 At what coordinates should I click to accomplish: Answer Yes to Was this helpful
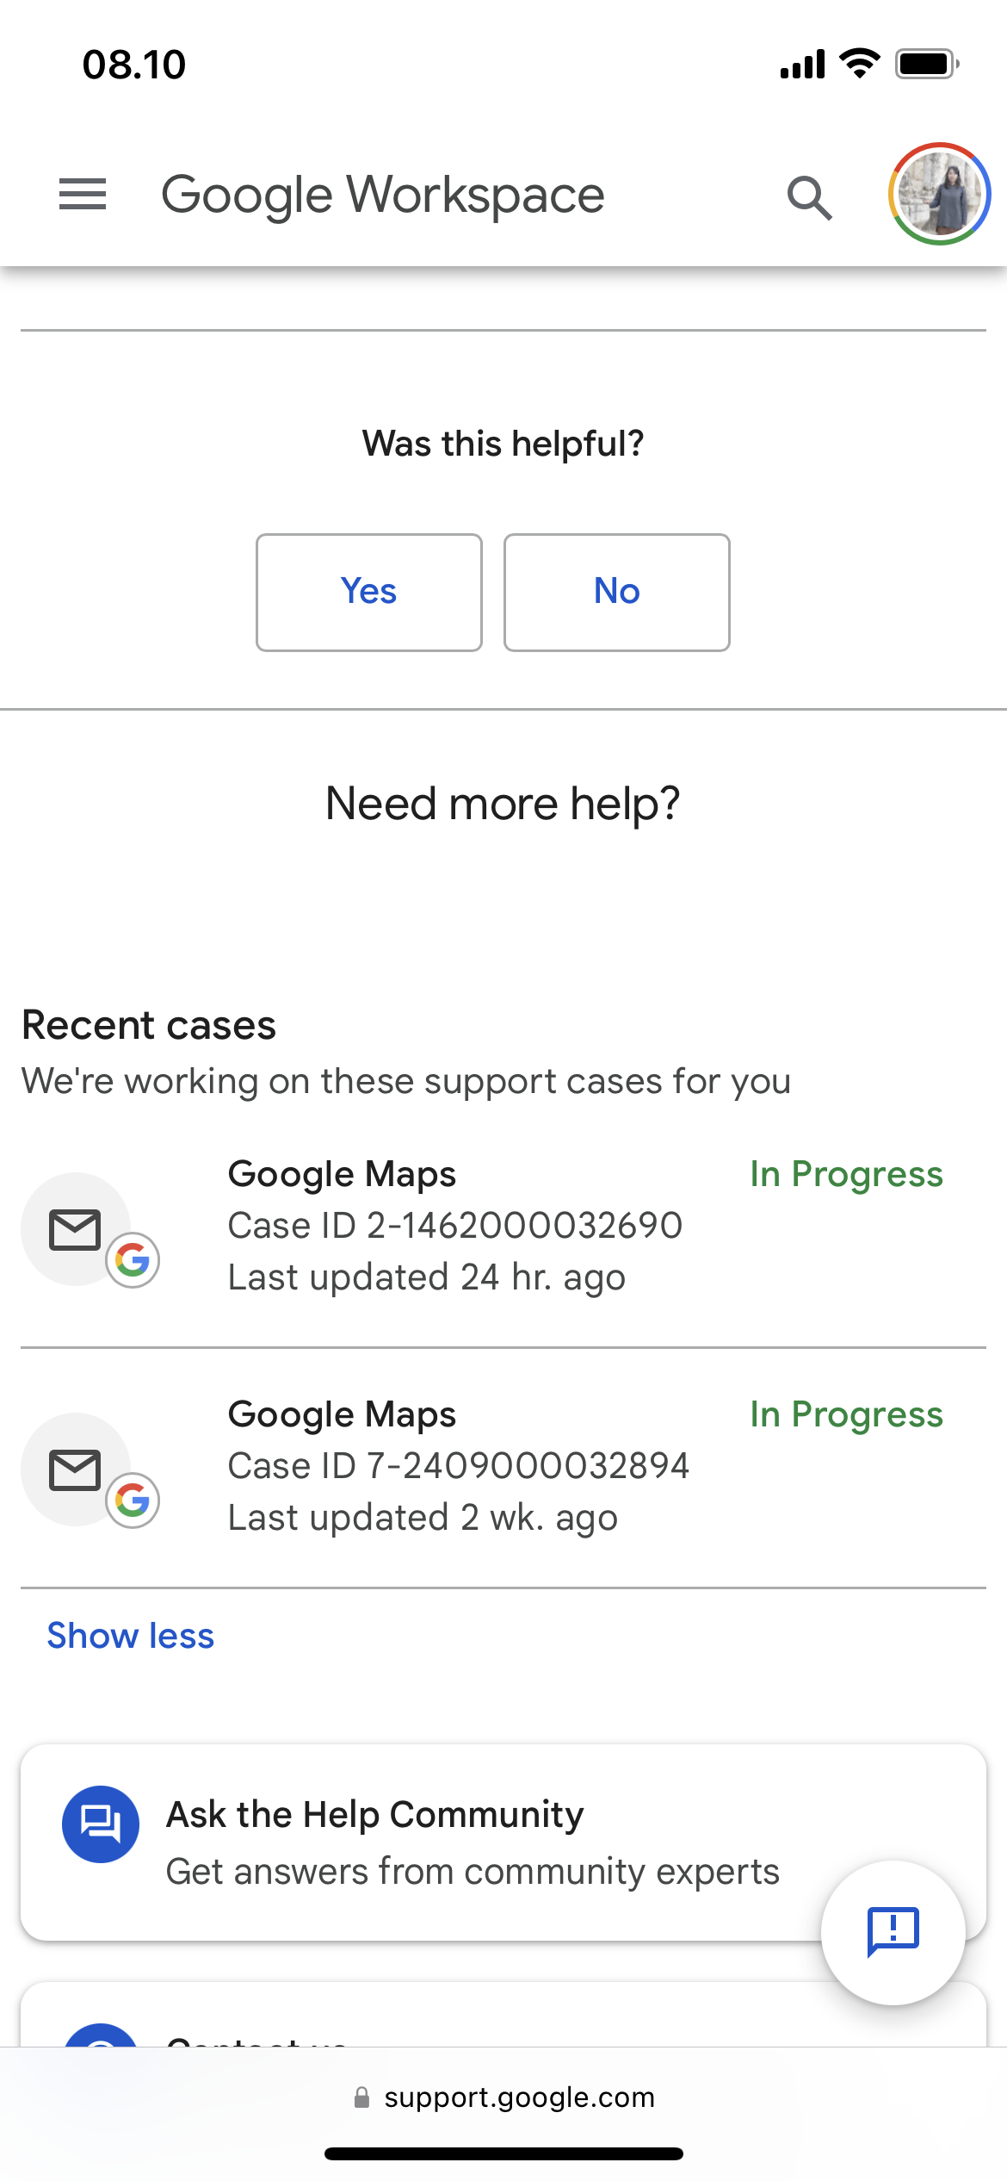coord(369,593)
